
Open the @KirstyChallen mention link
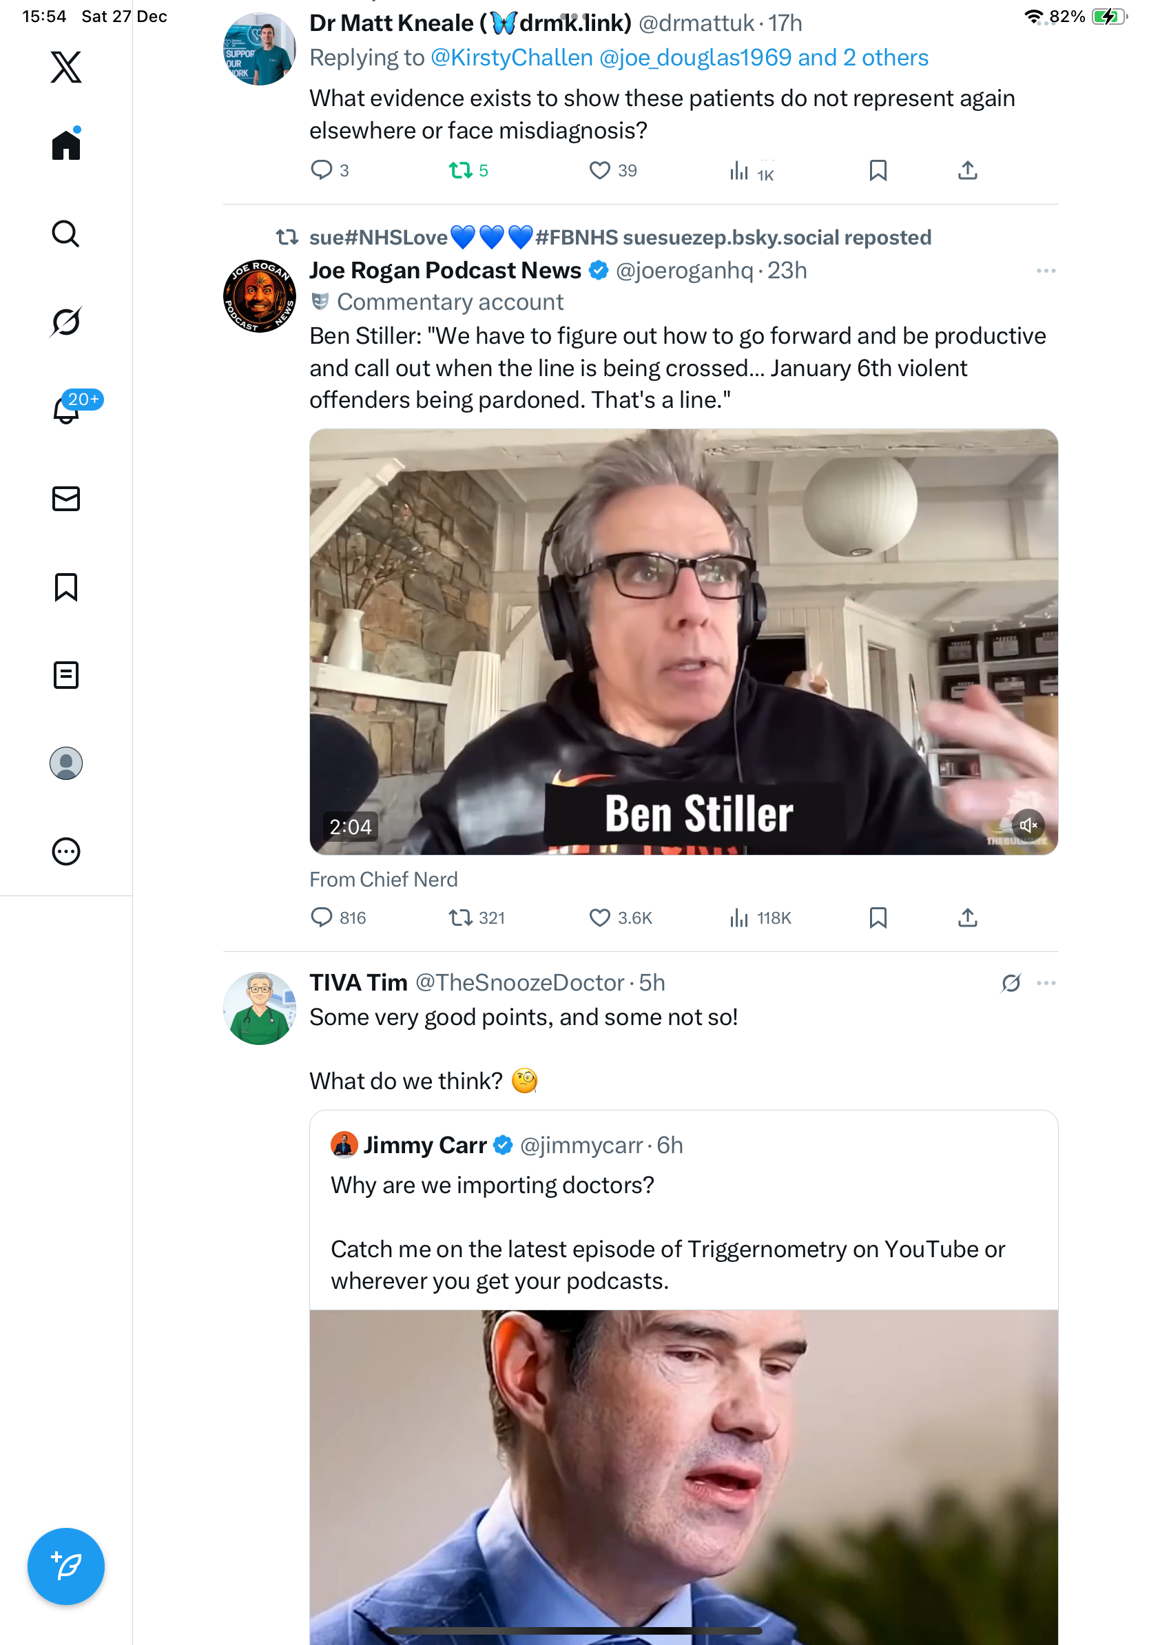coord(511,57)
